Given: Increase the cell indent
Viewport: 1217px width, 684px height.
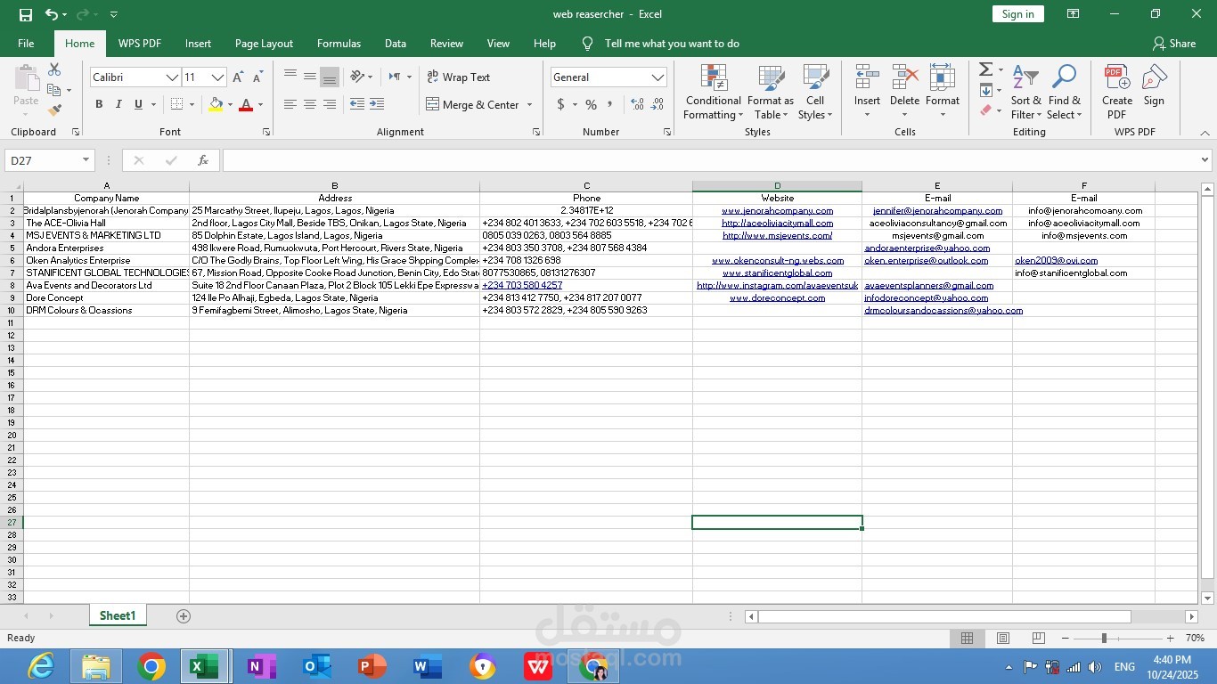Looking at the screenshot, I should click(x=377, y=104).
